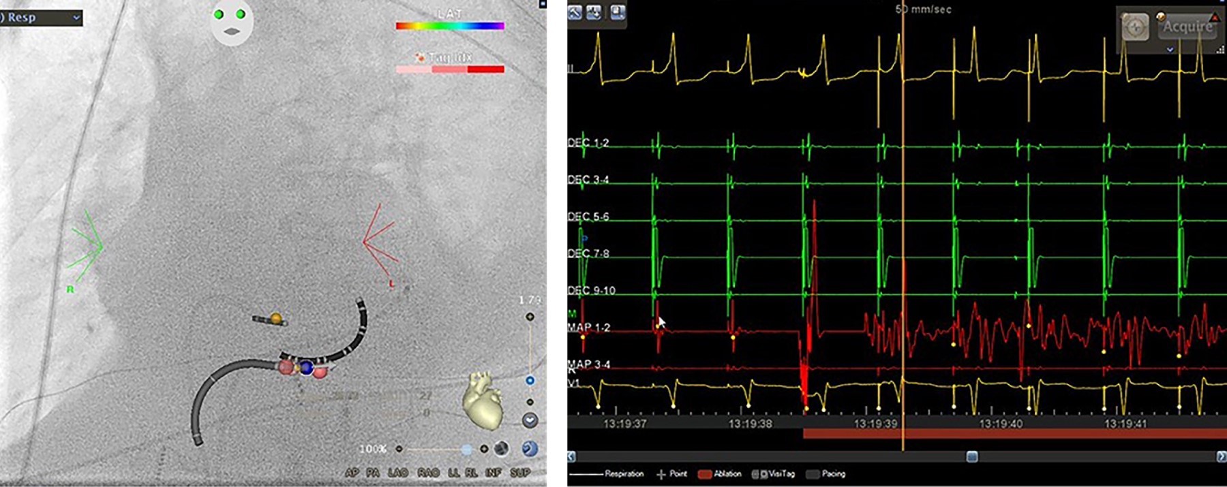1227x487 pixels.
Task: Click the head orientation icon
Action: pos(231,22)
